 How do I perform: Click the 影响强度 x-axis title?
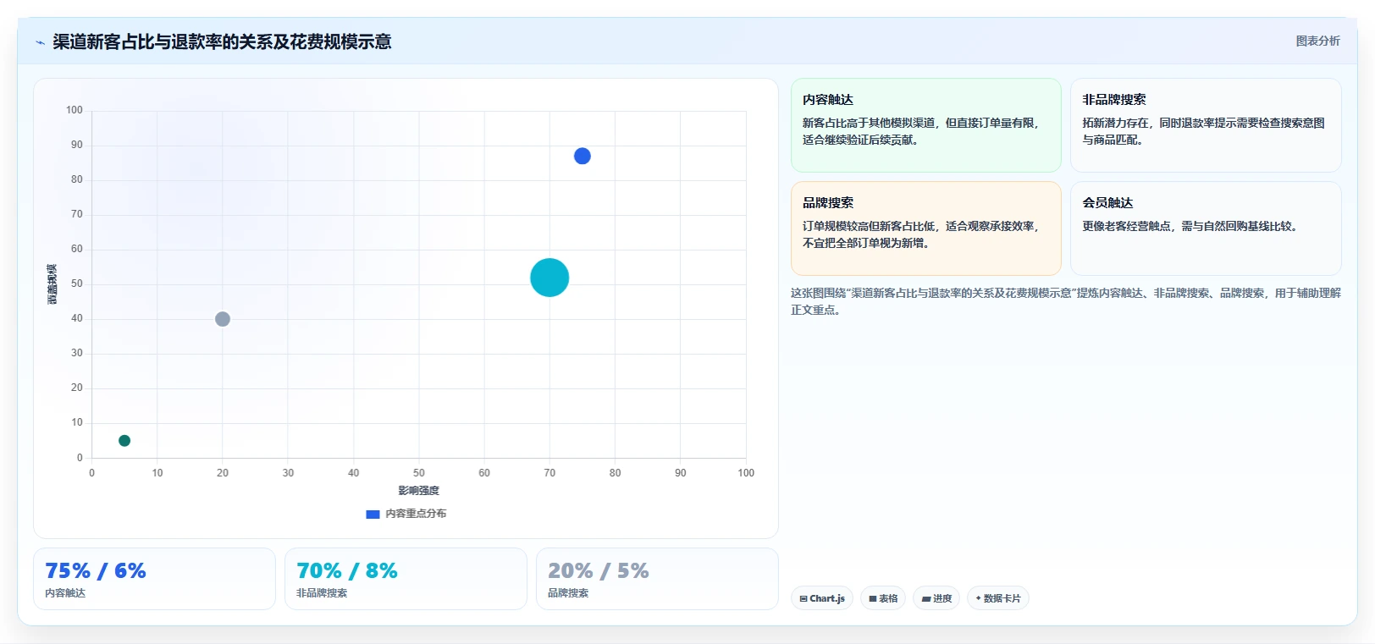[x=419, y=491]
